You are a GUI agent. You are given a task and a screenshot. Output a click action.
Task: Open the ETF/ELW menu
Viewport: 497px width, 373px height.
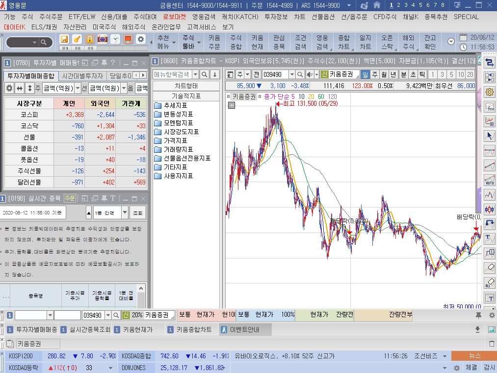pos(82,17)
